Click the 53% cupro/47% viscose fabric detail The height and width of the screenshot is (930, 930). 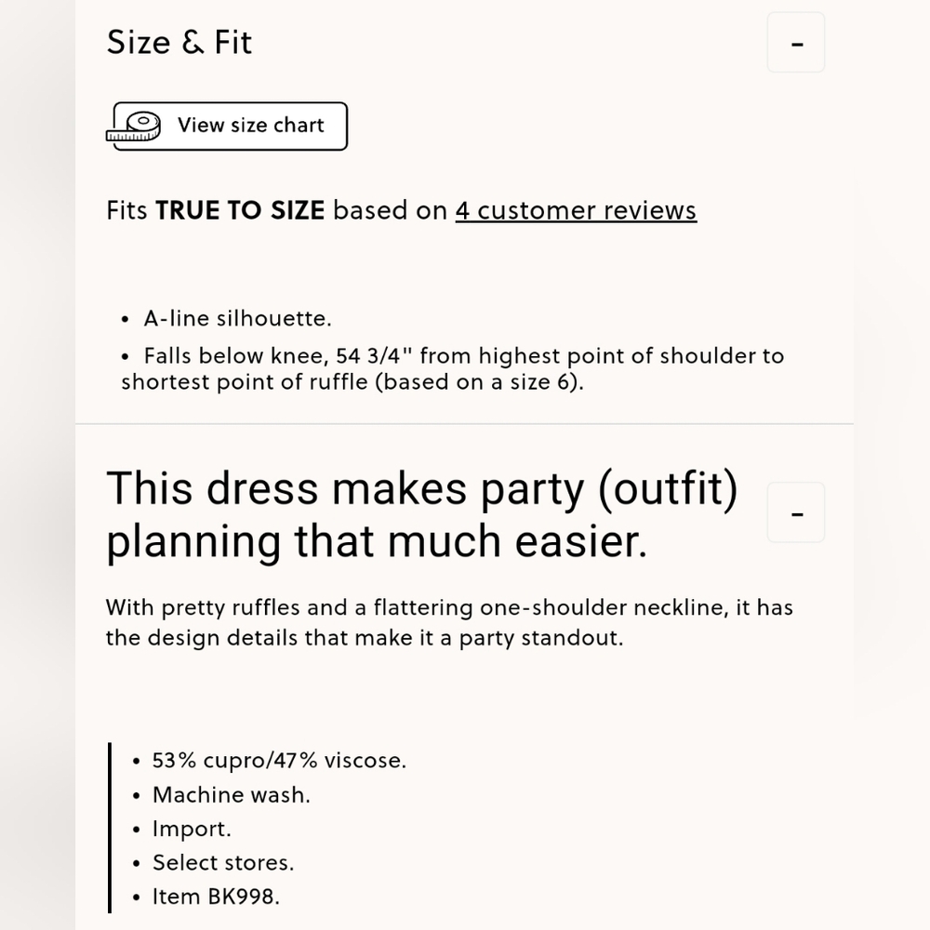coord(279,760)
